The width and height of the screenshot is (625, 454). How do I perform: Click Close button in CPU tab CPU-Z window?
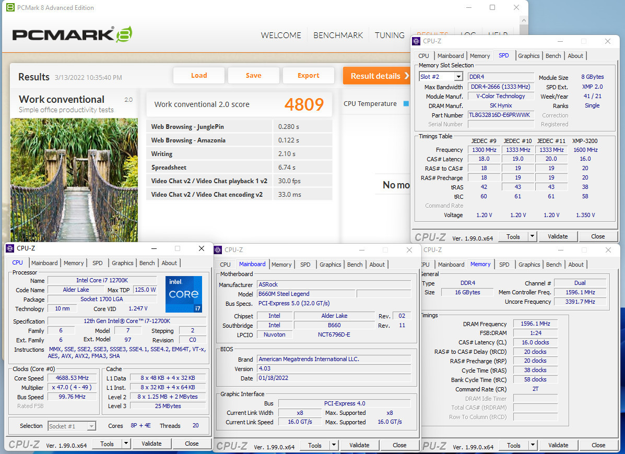pyautogui.click(x=192, y=444)
